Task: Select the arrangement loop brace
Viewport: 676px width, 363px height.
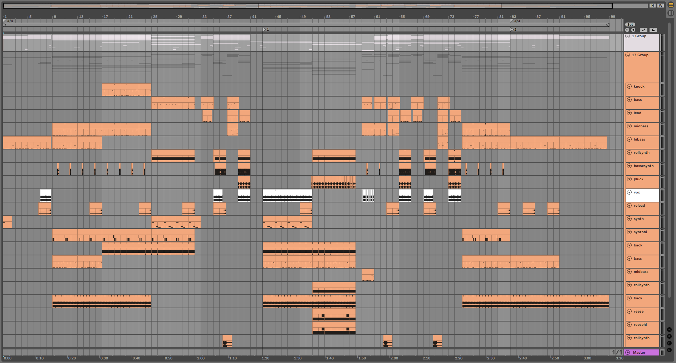Action: pos(306,25)
